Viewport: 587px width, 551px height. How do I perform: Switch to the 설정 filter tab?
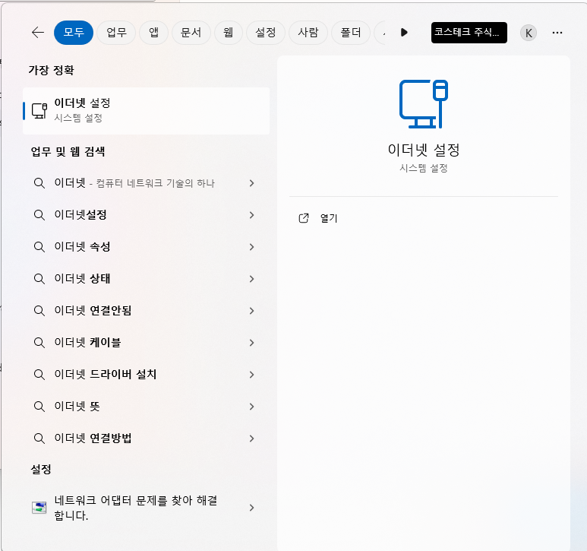pos(266,33)
